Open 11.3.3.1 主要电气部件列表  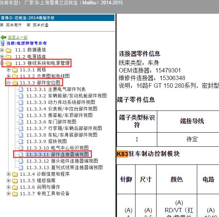[56, 89]
